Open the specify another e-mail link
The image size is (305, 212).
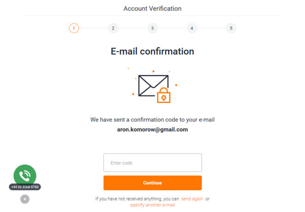pos(152,205)
